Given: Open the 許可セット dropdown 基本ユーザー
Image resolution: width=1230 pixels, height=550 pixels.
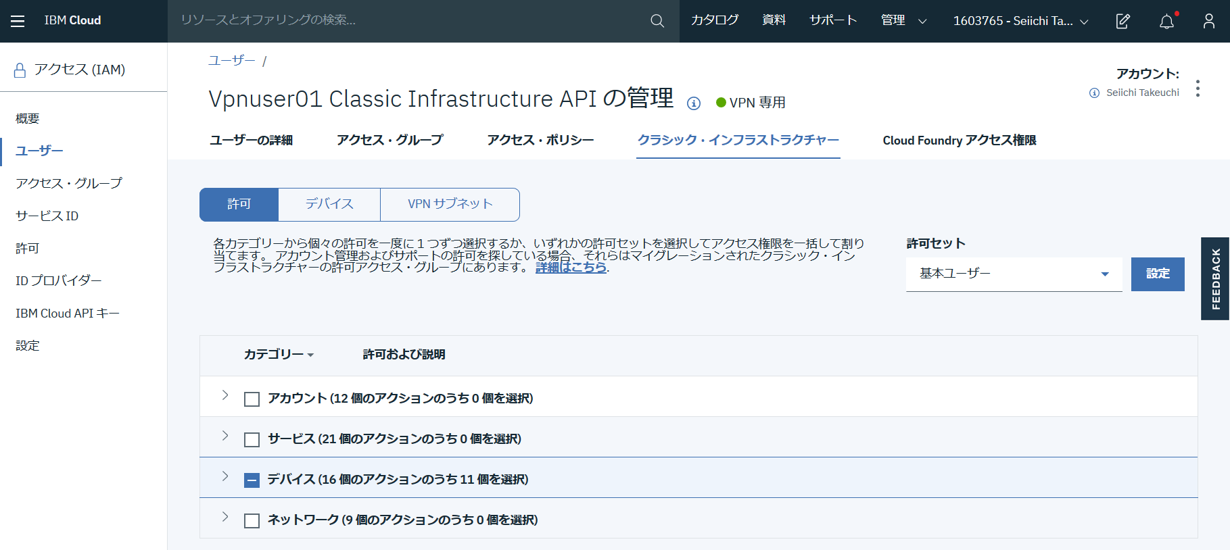Looking at the screenshot, I should point(1014,274).
